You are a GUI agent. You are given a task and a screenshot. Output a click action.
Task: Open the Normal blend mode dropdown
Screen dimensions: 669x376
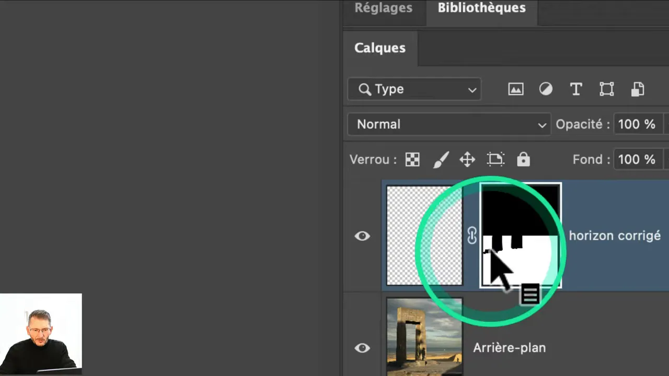click(x=449, y=124)
